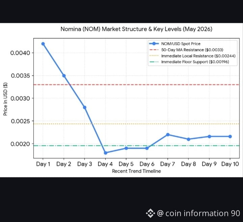Image resolution: width=243 pixels, height=222 pixels.
Task: Click the Day 3 data point
Action: pos(85,107)
